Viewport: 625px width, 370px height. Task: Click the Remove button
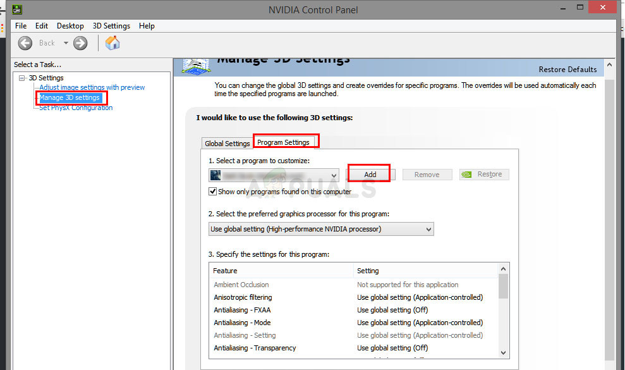coord(427,175)
